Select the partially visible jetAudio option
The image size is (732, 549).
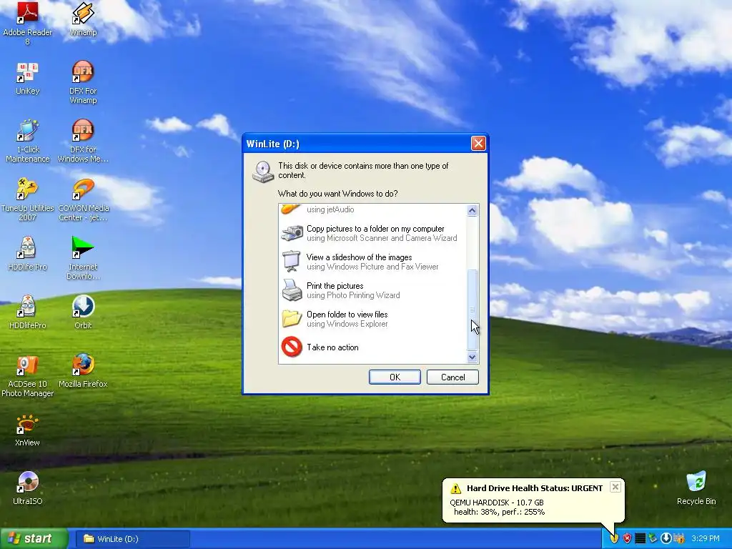pos(372,209)
